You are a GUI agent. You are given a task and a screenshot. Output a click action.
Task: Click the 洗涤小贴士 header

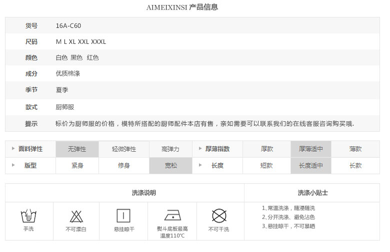[312, 193]
